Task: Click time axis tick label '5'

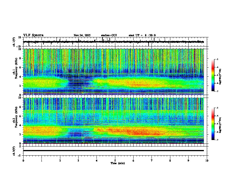Action: click(115, 161)
